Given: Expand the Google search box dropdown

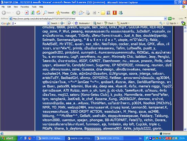Looking at the screenshot, I should pyautogui.click(x=48, y=23).
